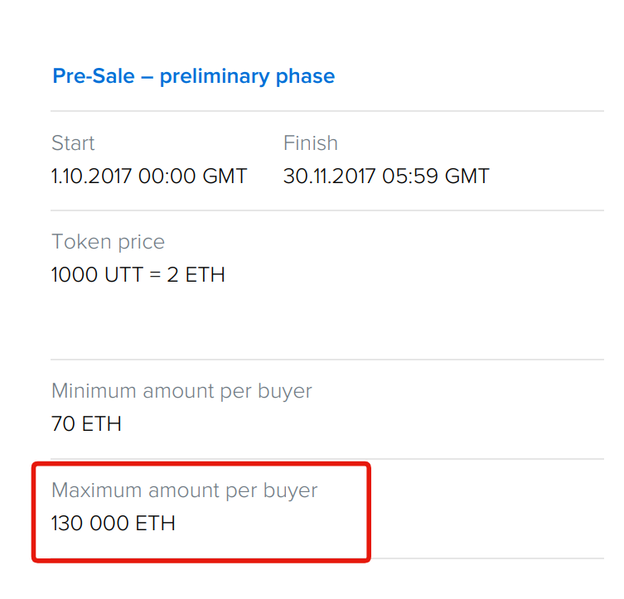Click the word 'Pre-Sale' in the heading

(94, 76)
